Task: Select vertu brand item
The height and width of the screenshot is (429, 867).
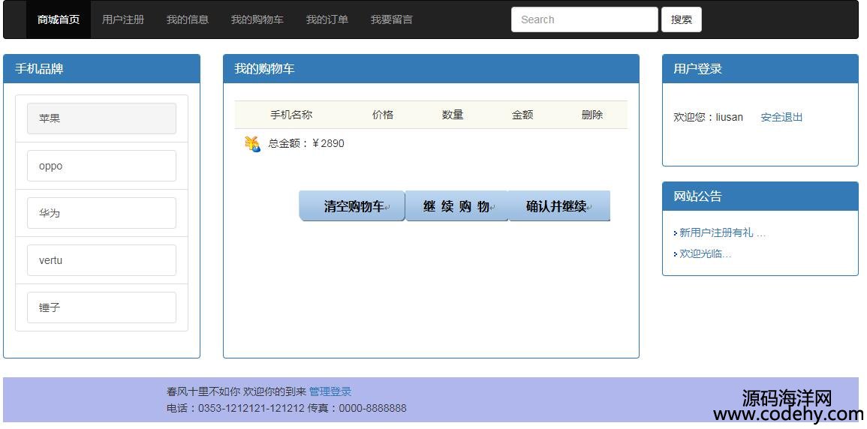Action: click(102, 260)
